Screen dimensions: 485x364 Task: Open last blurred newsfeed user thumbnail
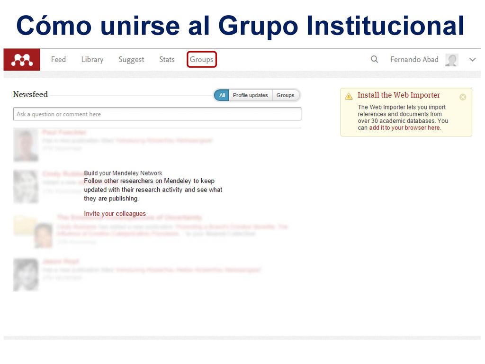tap(26, 275)
